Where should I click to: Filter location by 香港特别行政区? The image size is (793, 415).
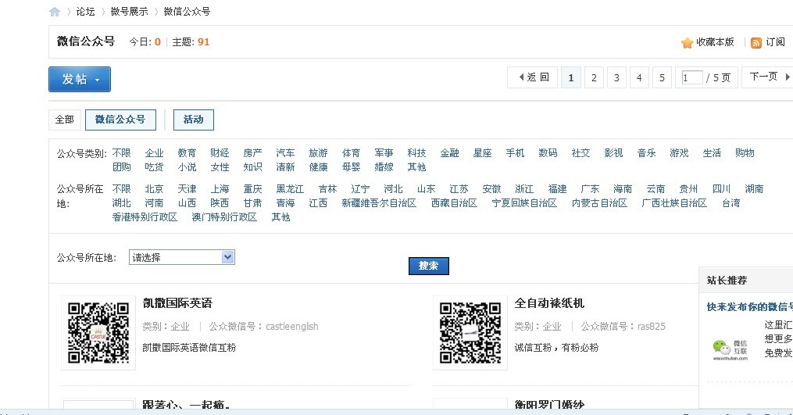[145, 217]
